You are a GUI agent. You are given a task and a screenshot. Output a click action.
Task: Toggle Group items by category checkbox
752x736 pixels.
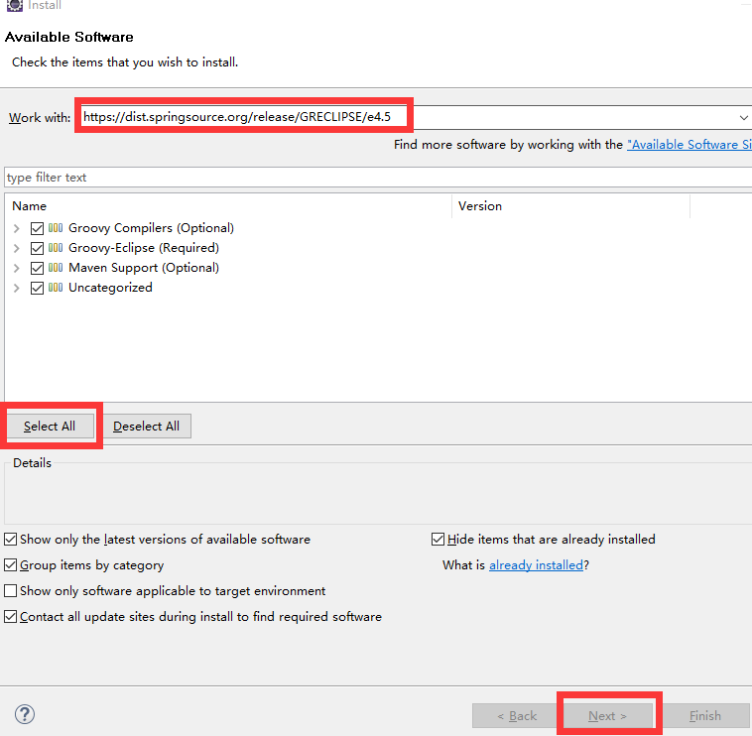click(11, 564)
